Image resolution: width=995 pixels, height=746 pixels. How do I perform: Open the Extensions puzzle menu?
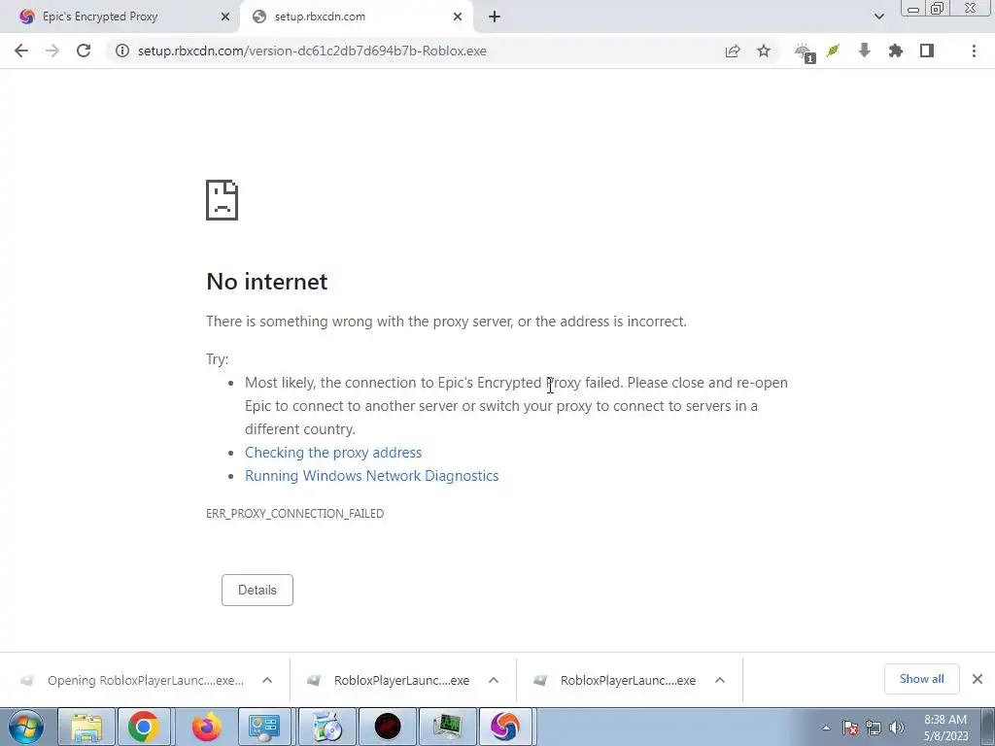click(x=895, y=51)
